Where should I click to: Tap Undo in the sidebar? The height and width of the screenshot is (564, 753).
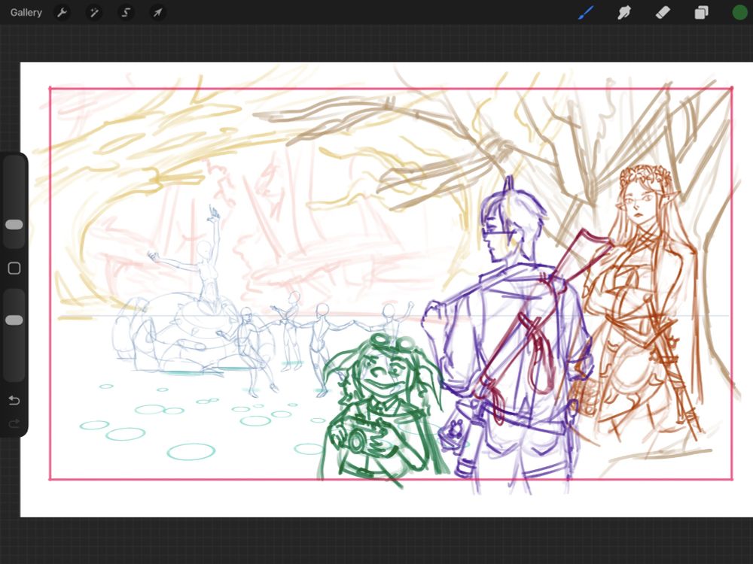point(14,401)
